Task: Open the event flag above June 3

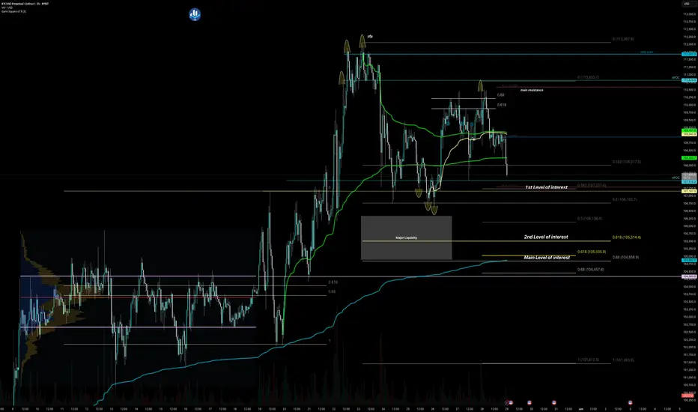Action: (x=630, y=402)
